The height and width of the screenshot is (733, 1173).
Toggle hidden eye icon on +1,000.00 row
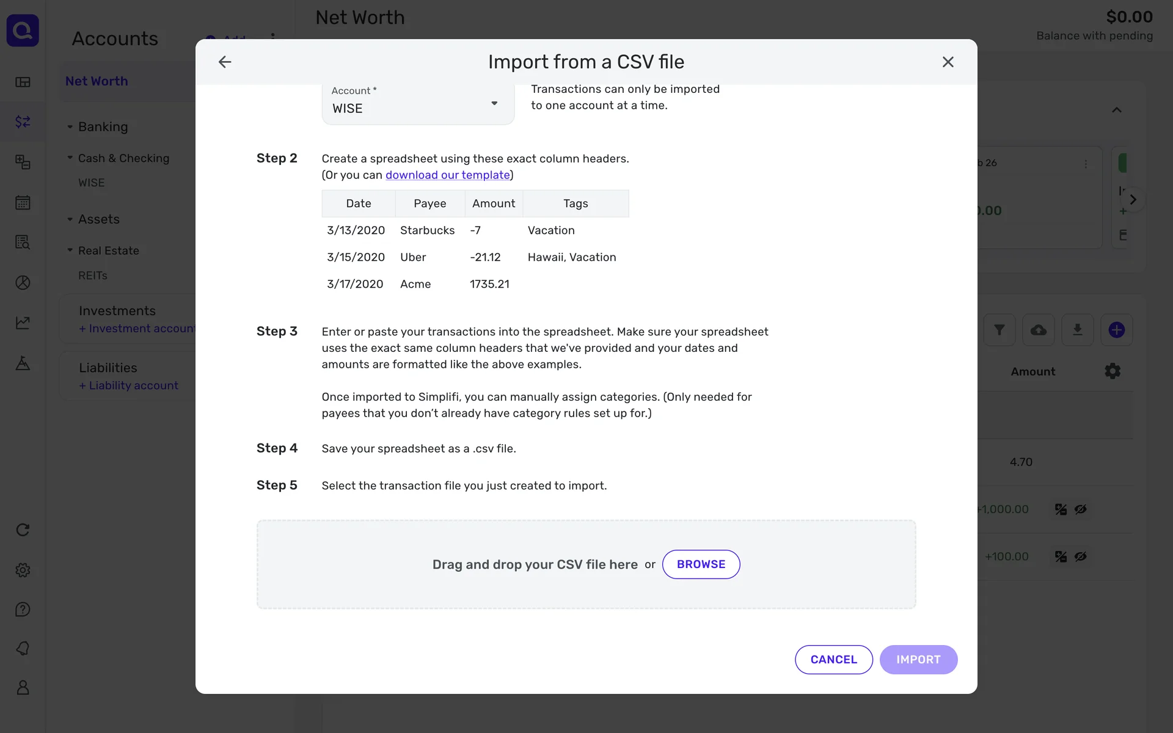(1081, 509)
